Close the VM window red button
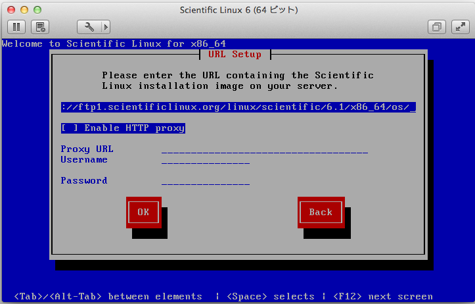 tap(11, 10)
